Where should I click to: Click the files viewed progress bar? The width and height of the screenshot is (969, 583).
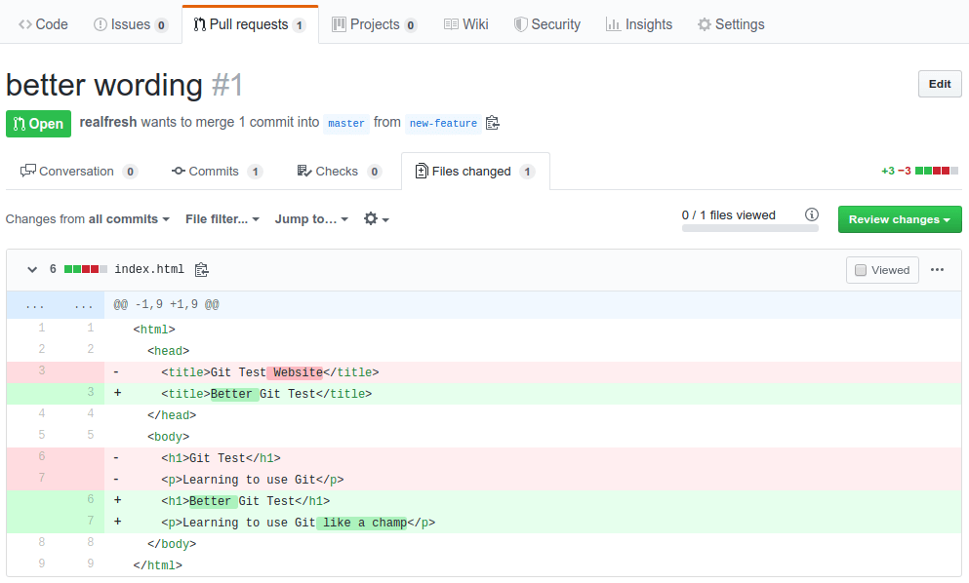(750, 227)
